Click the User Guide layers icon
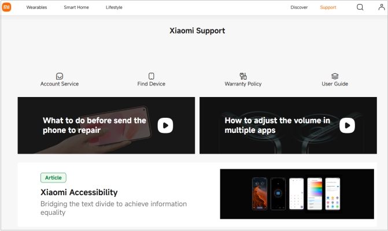 [335, 76]
